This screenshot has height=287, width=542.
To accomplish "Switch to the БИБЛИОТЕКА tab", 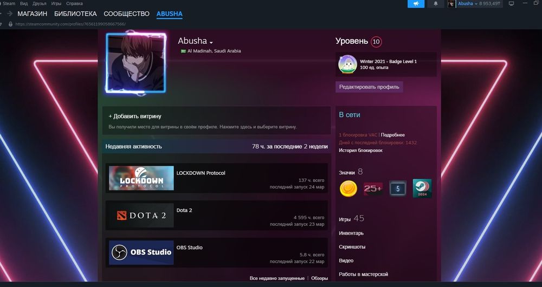I will [75, 14].
